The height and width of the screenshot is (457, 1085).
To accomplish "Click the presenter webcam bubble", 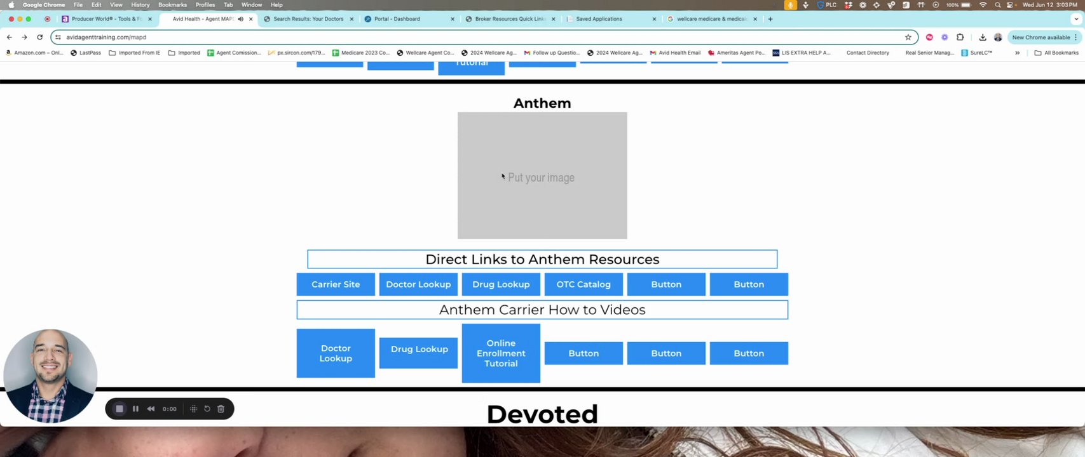I will coord(50,376).
